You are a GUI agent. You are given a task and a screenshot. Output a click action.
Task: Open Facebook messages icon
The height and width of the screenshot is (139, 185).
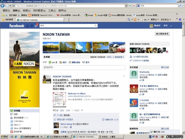(x=32, y=26)
